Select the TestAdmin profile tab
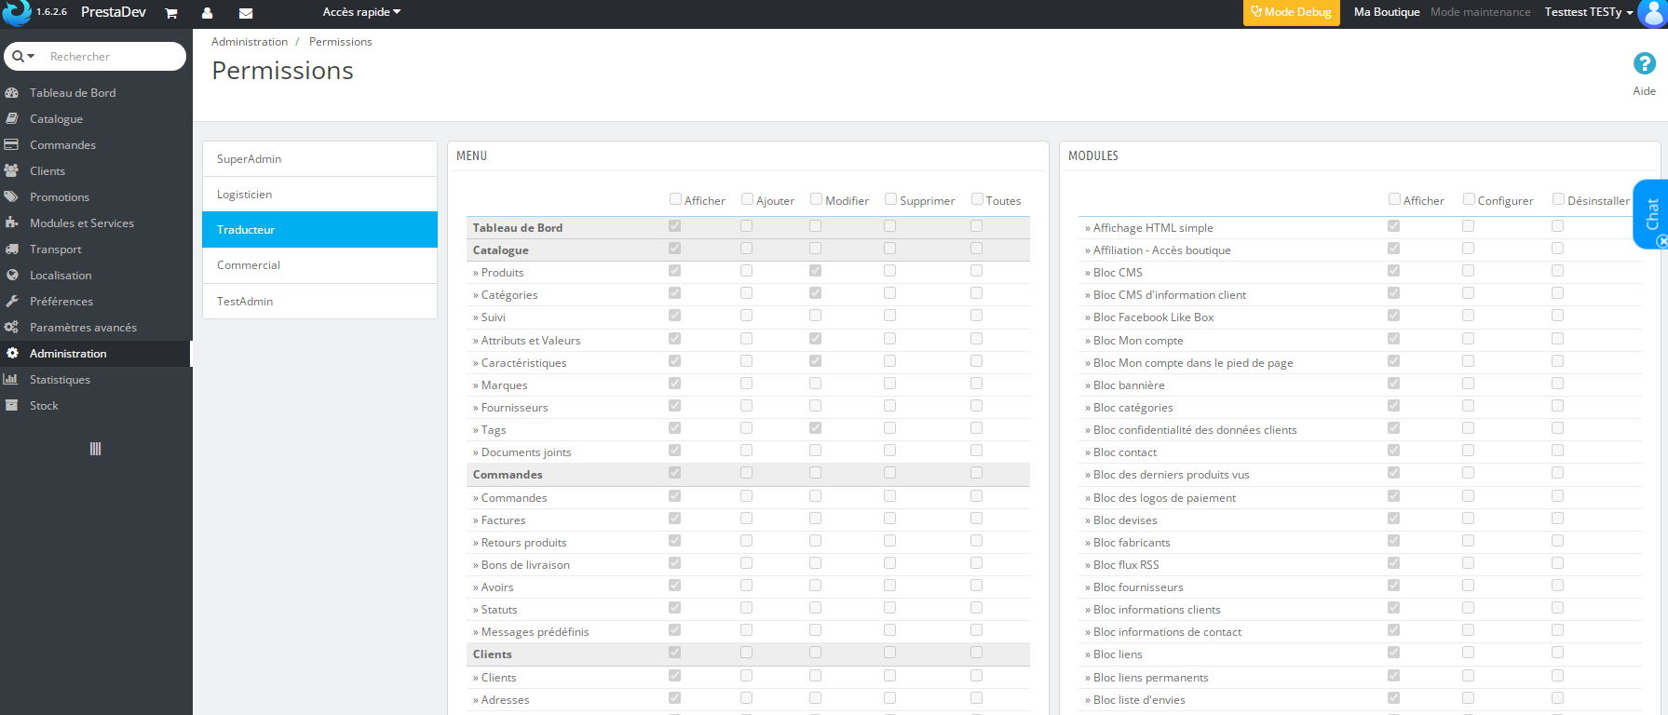The height and width of the screenshot is (715, 1668). click(319, 302)
